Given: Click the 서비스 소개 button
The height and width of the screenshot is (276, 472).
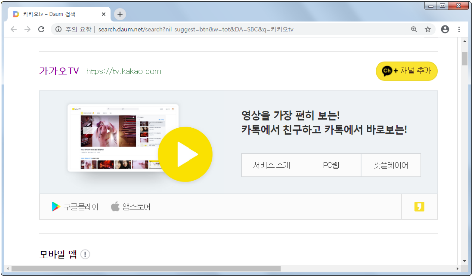Looking at the screenshot, I should tap(271, 165).
